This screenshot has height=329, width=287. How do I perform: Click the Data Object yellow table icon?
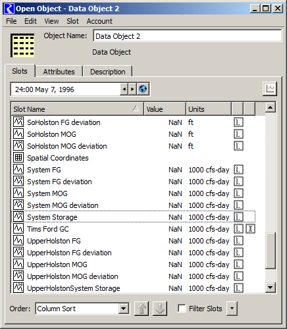click(x=22, y=45)
